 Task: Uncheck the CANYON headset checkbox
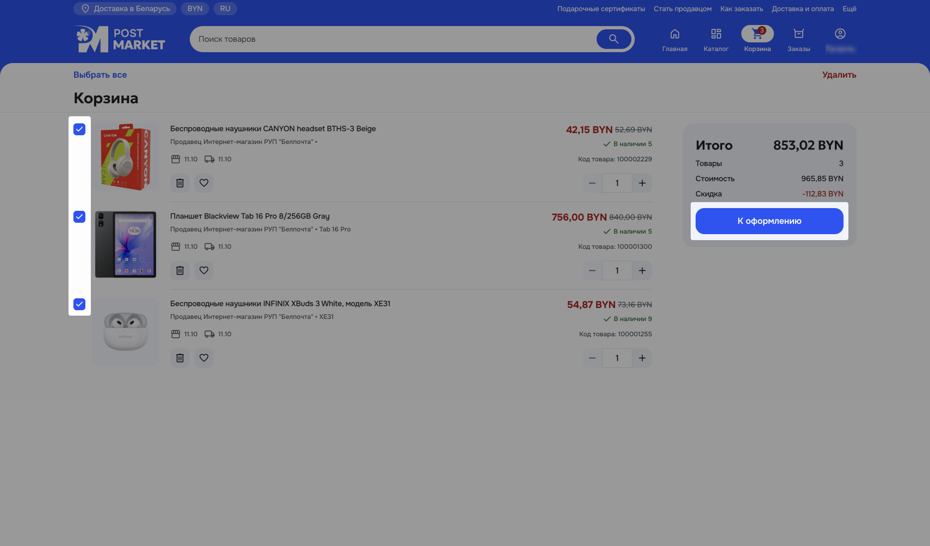pyautogui.click(x=79, y=129)
